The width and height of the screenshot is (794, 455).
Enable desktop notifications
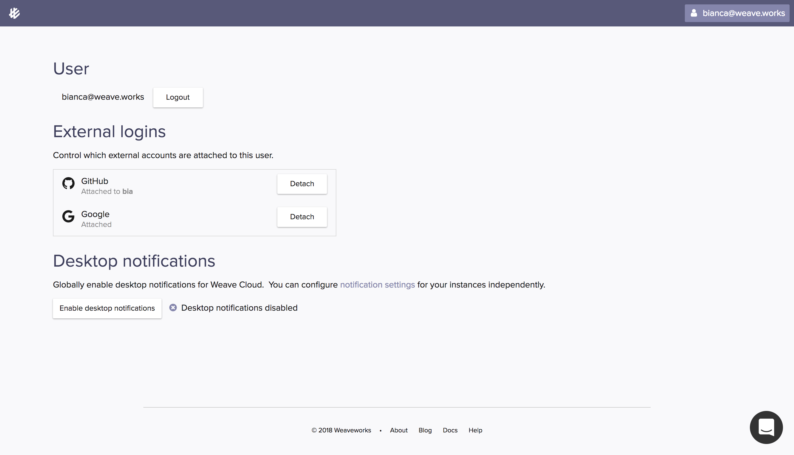[x=107, y=308]
